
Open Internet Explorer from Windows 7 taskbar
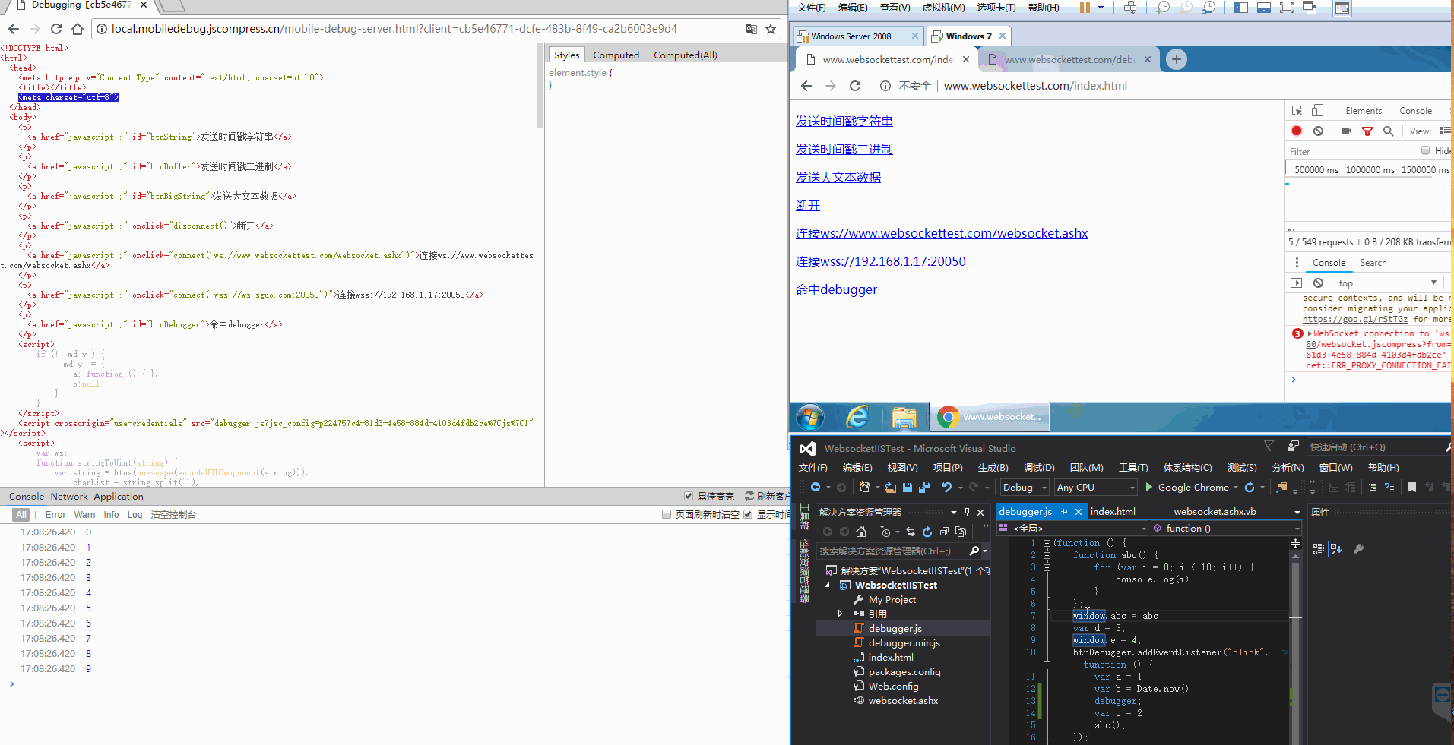pos(857,417)
